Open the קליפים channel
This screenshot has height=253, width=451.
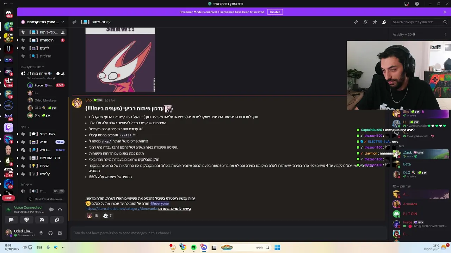click(43, 174)
